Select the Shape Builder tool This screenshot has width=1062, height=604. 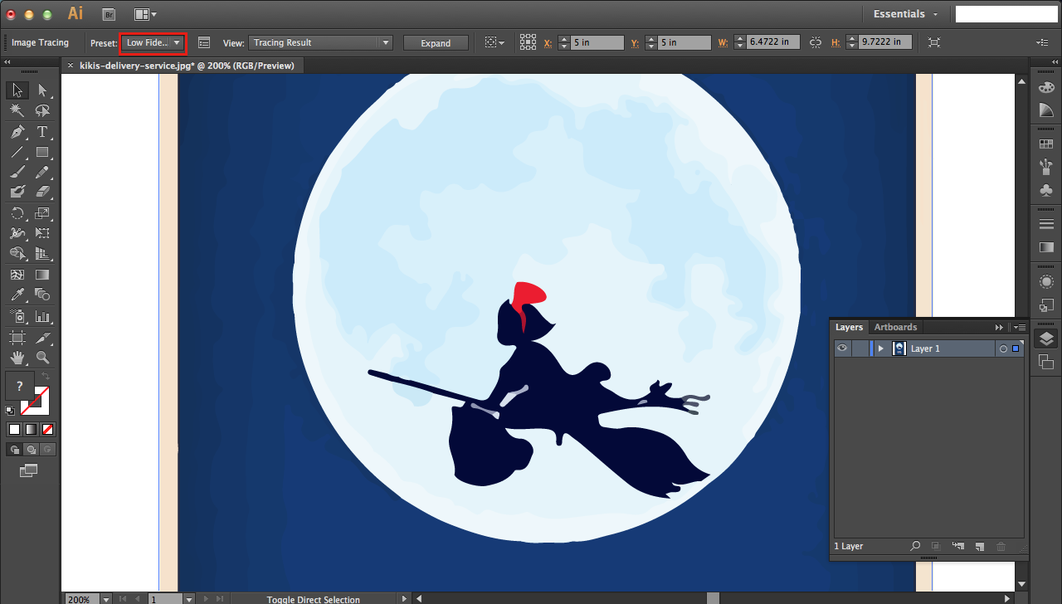click(17, 254)
